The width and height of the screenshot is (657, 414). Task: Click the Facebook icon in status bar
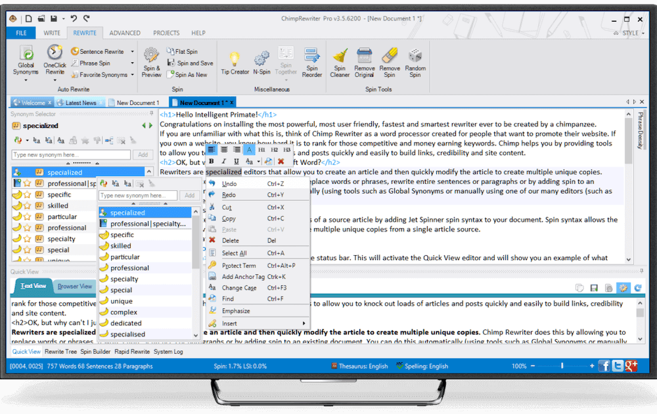604,366
